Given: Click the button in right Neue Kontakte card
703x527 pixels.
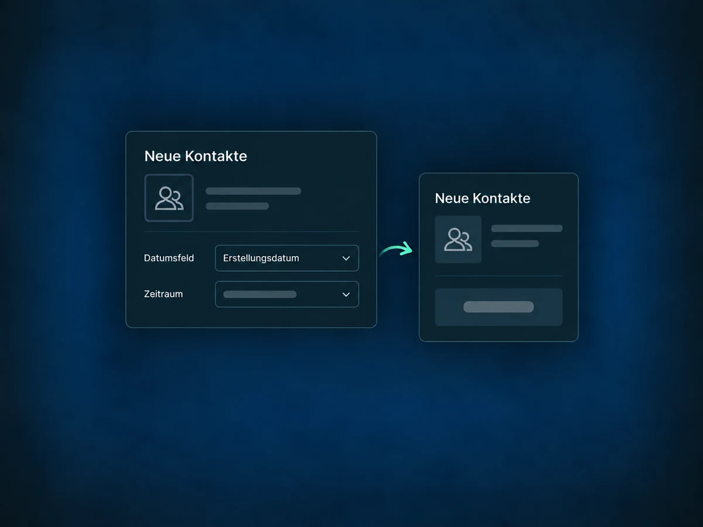Looking at the screenshot, I should [499, 307].
